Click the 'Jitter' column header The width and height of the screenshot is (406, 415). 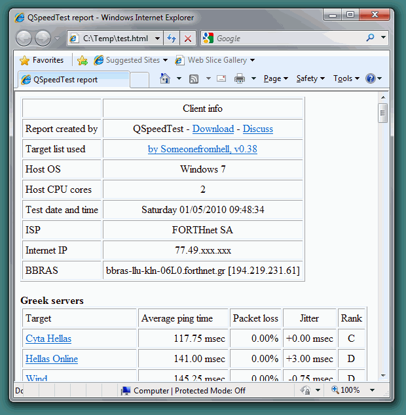(309, 318)
